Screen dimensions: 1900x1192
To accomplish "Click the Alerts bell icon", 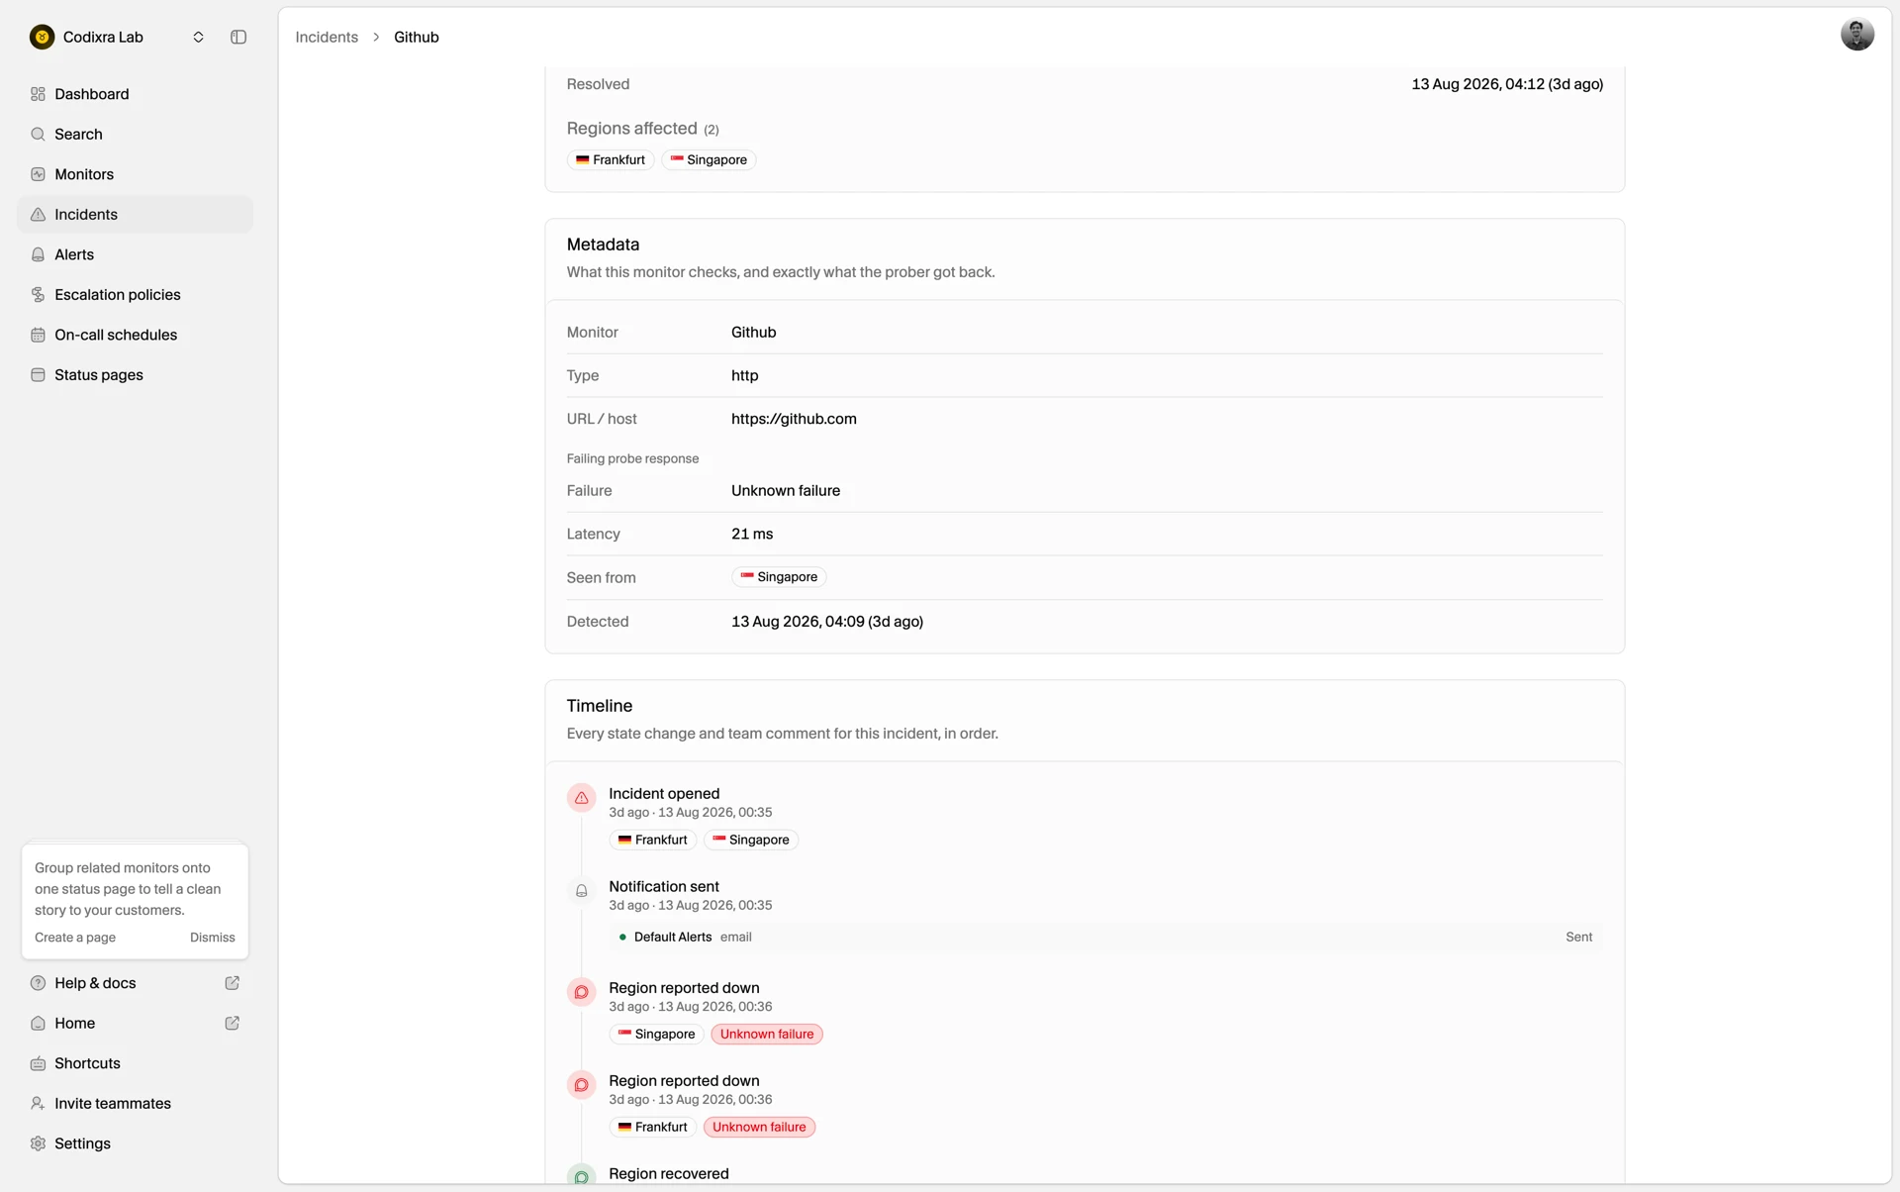I will click(38, 254).
